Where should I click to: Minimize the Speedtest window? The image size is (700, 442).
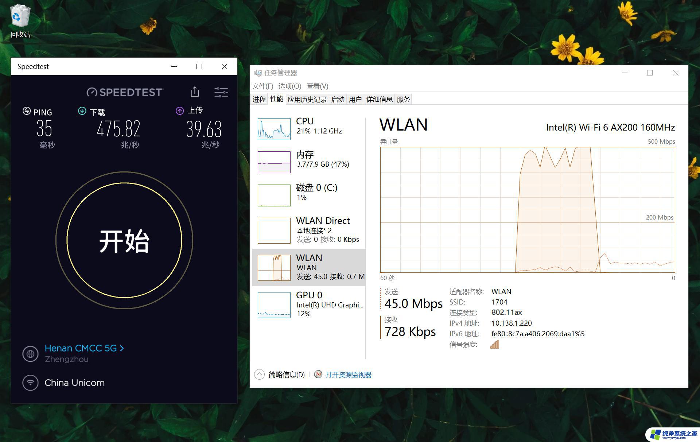[174, 66]
